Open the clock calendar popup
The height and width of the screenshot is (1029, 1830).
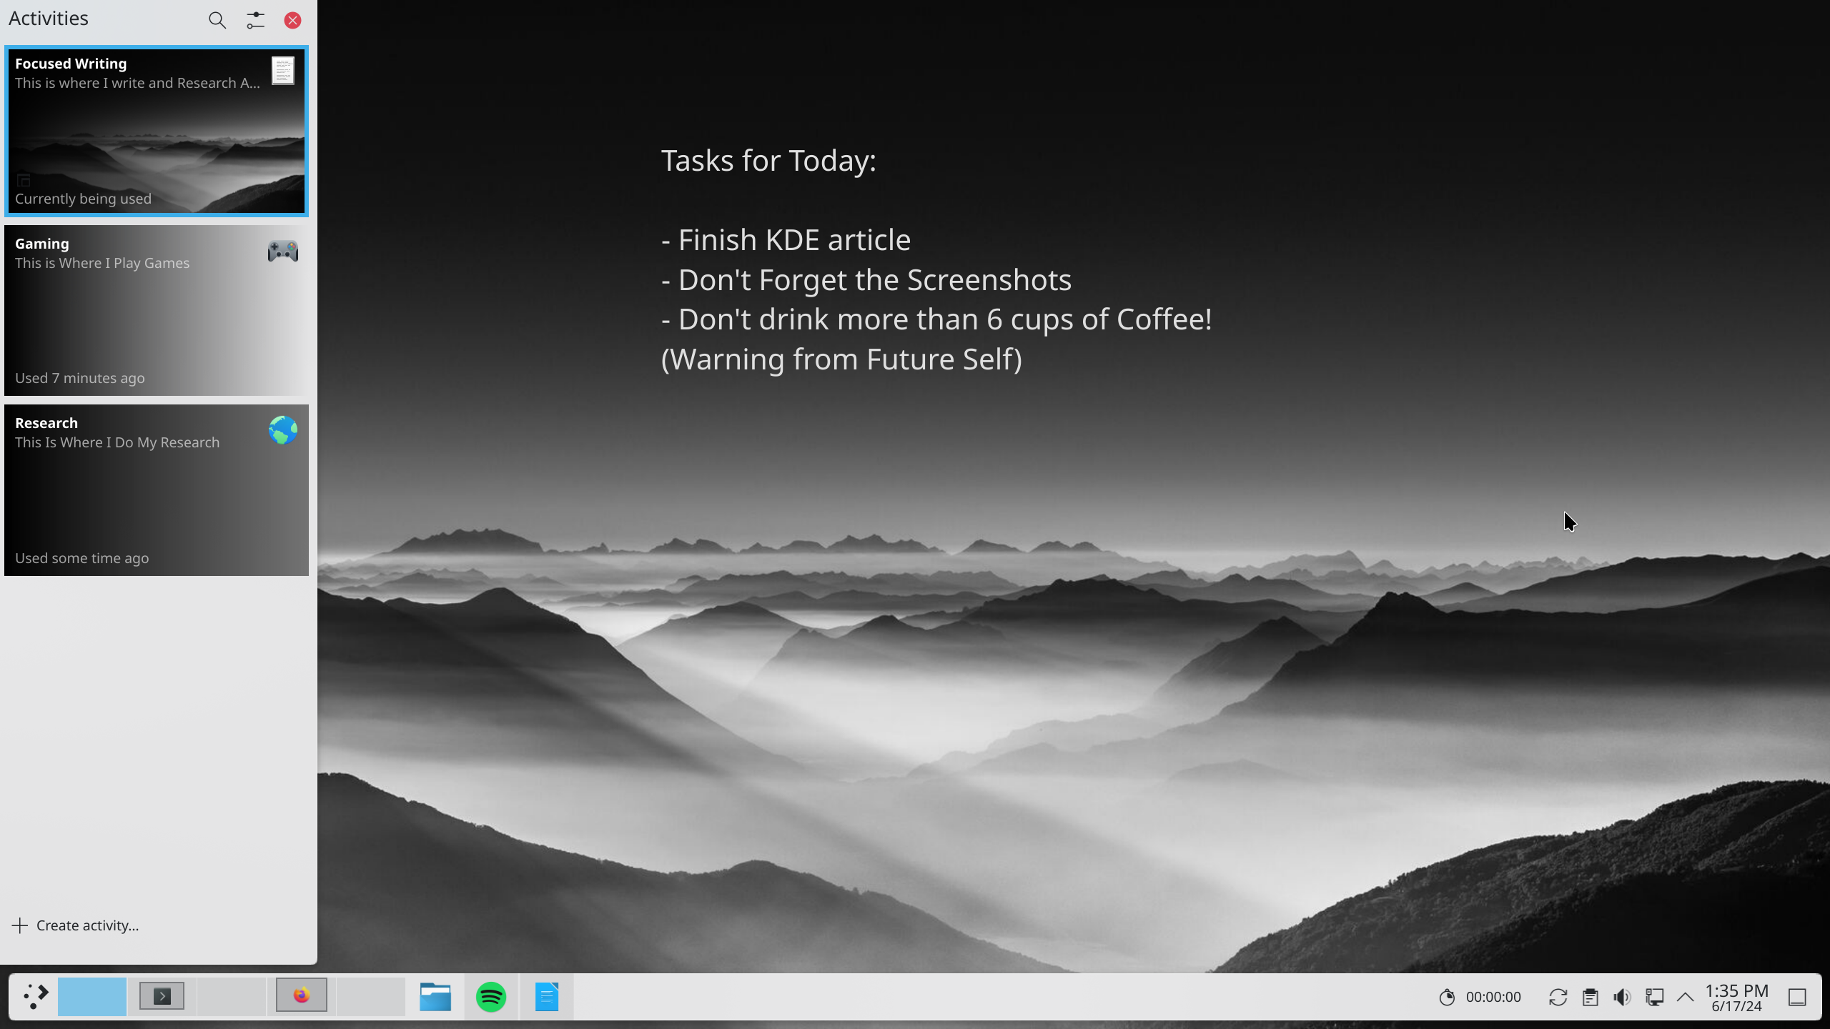click(1736, 997)
